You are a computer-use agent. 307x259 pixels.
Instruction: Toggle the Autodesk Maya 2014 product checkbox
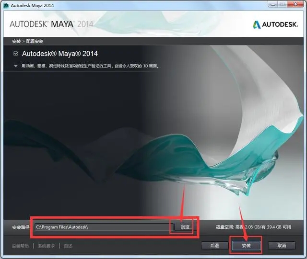(x=16, y=53)
